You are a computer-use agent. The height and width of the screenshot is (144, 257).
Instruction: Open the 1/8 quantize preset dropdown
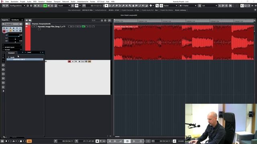[210, 6]
